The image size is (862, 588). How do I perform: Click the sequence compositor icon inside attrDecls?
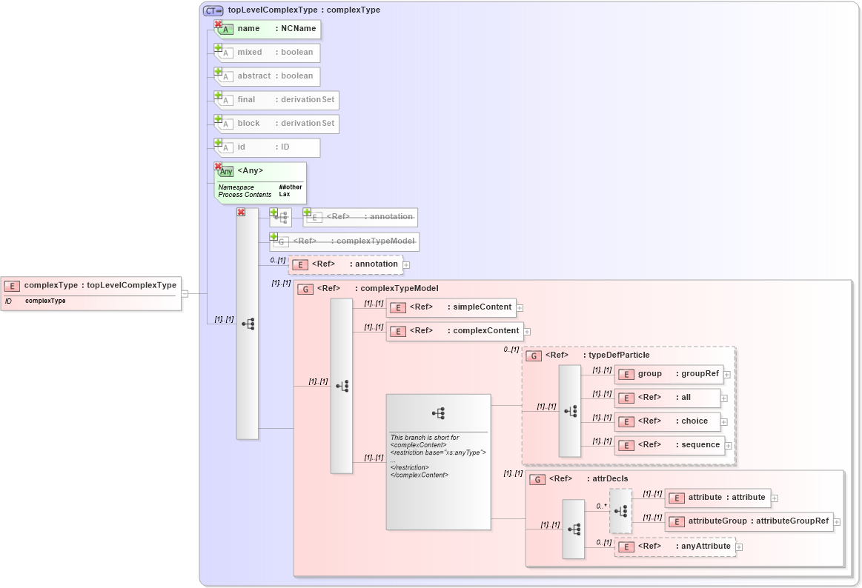[574, 529]
